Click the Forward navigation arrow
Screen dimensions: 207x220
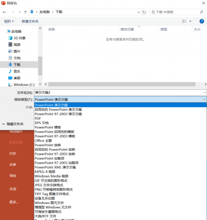[x=13, y=12]
